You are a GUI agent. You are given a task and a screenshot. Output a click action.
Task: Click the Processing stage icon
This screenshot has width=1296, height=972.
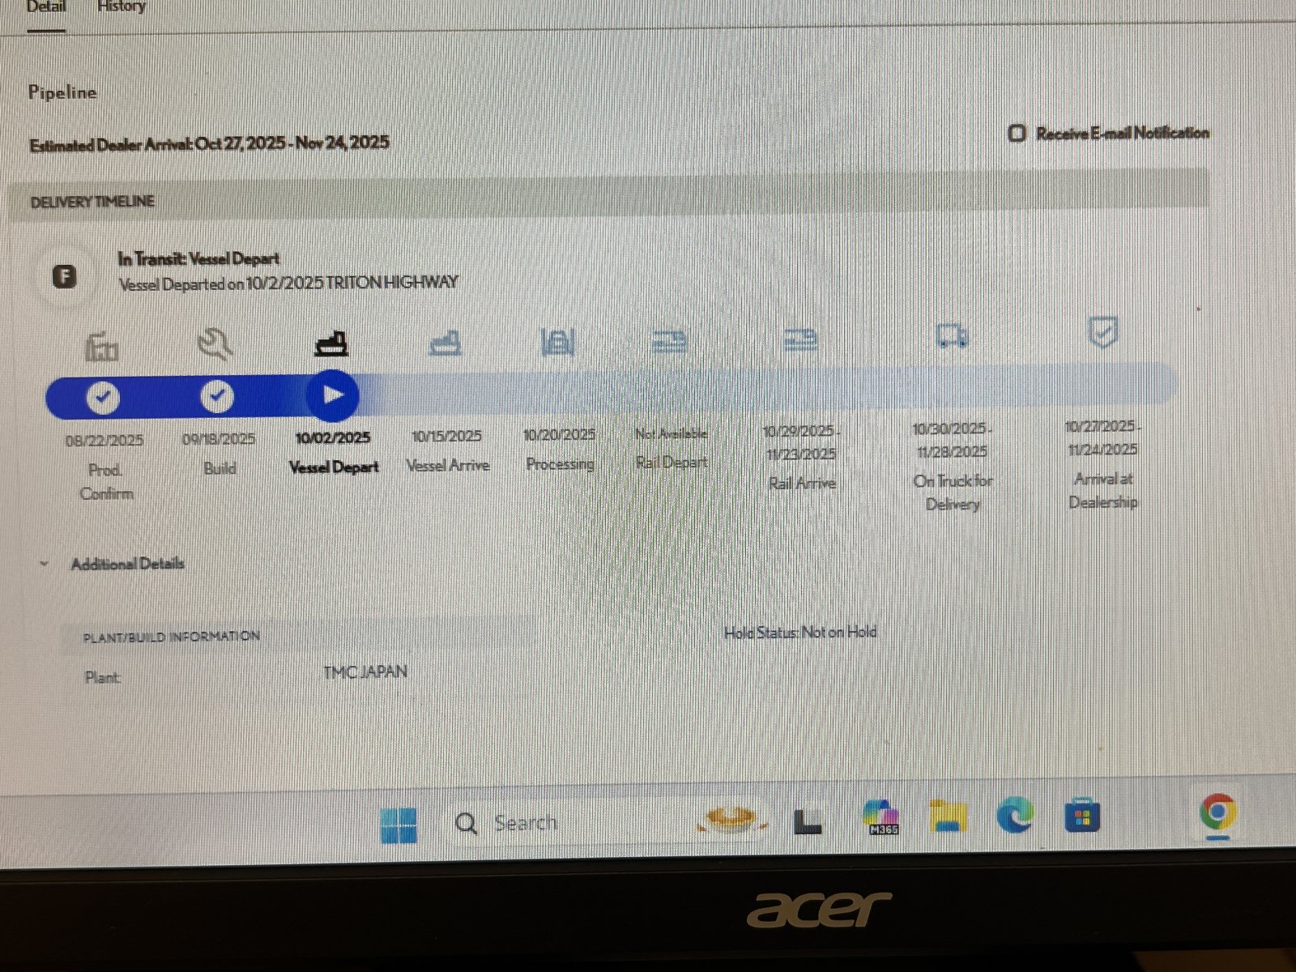click(558, 342)
